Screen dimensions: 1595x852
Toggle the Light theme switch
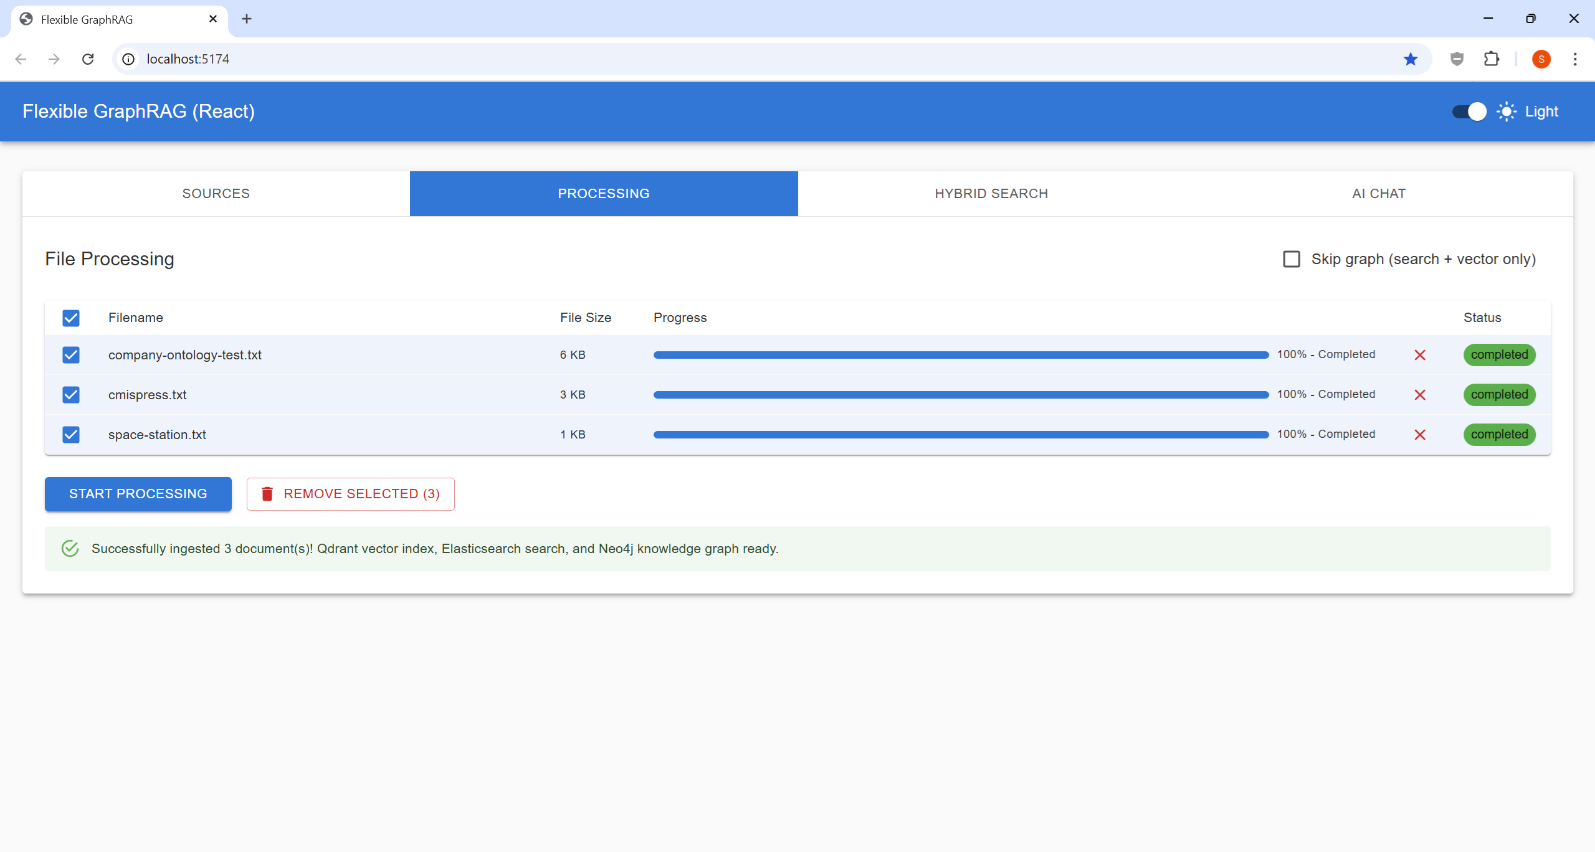pos(1469,111)
